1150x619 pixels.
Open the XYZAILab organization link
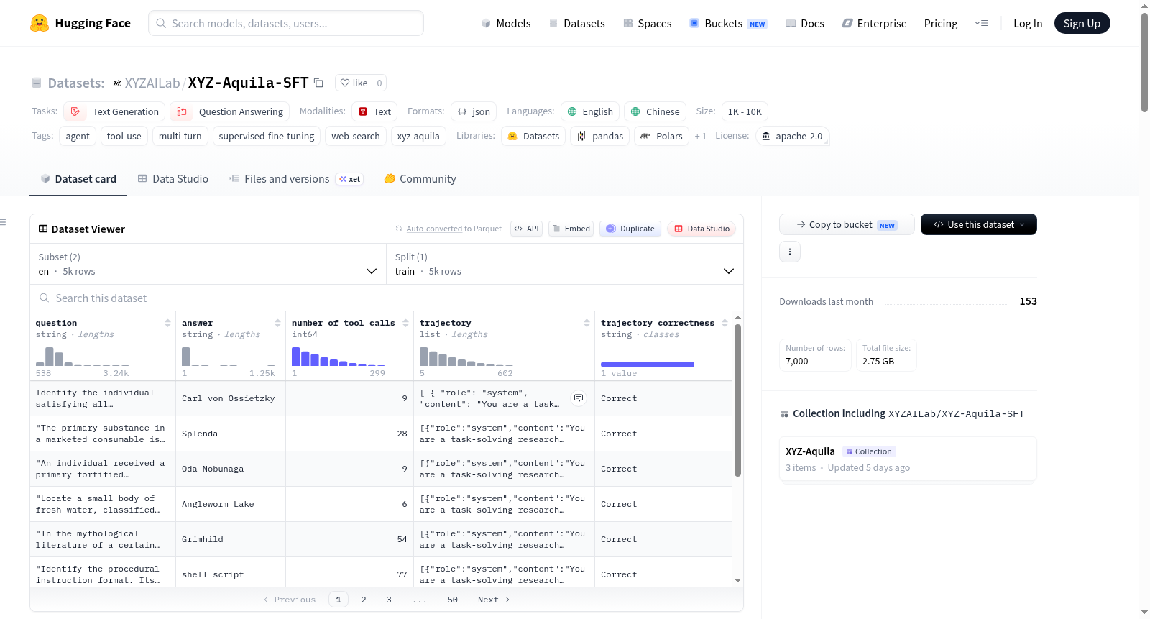(152, 83)
